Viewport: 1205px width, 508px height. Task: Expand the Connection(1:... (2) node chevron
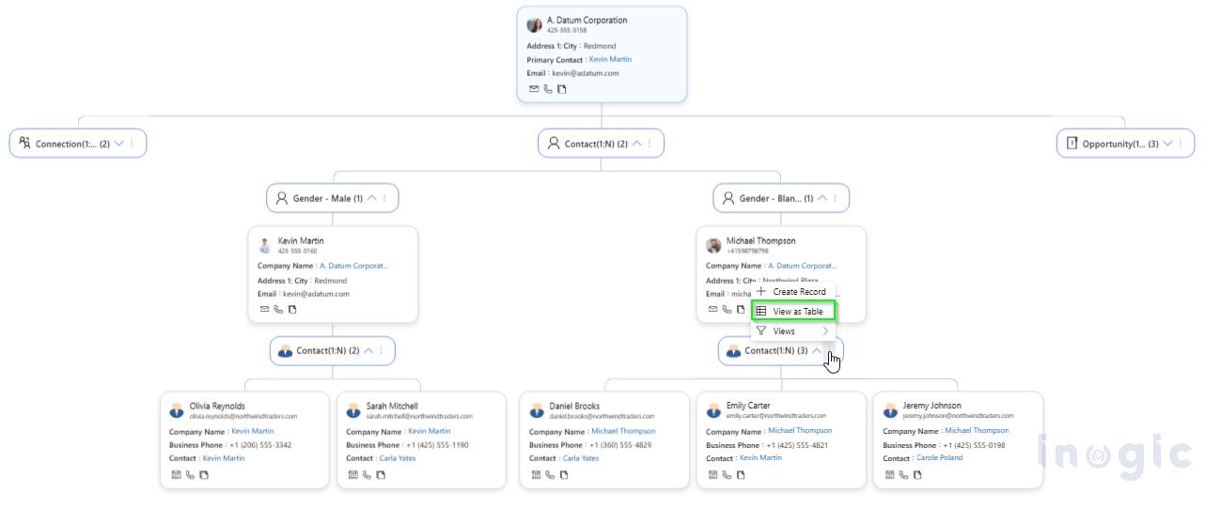click(x=118, y=144)
